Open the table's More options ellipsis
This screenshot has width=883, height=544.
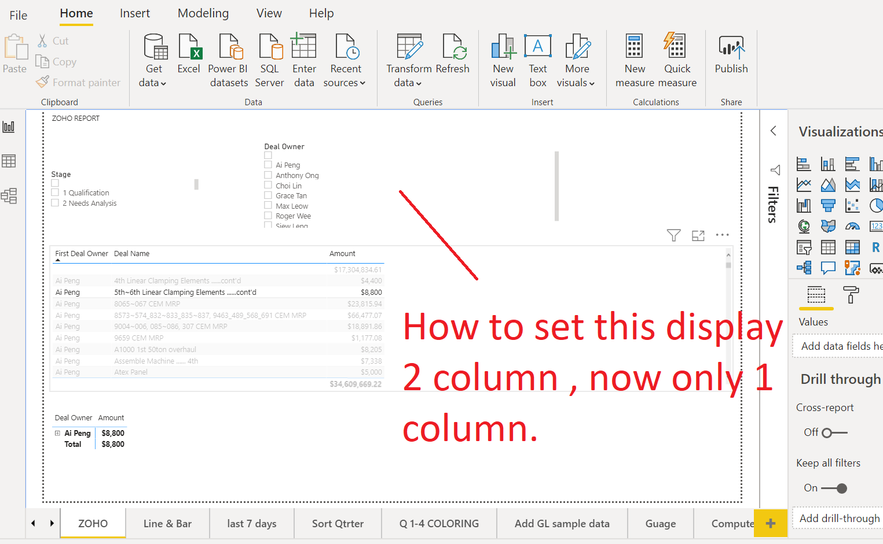click(722, 235)
